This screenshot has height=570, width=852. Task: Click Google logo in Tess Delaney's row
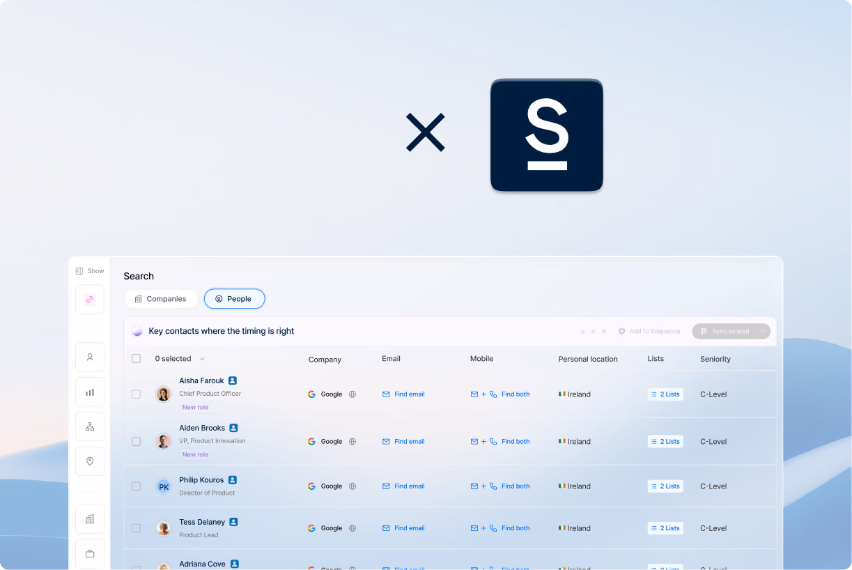(x=311, y=528)
